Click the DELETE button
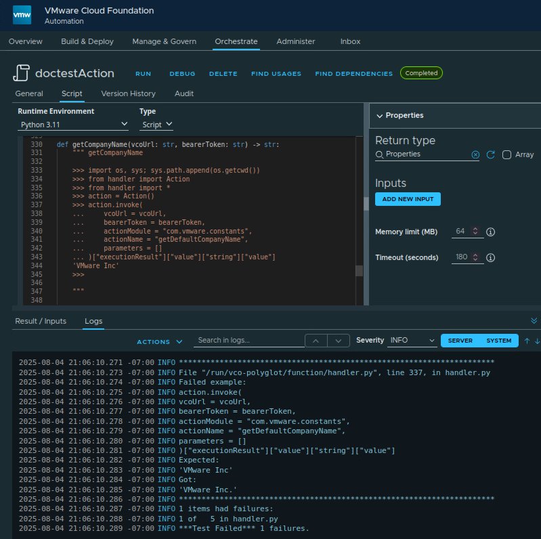 [223, 74]
